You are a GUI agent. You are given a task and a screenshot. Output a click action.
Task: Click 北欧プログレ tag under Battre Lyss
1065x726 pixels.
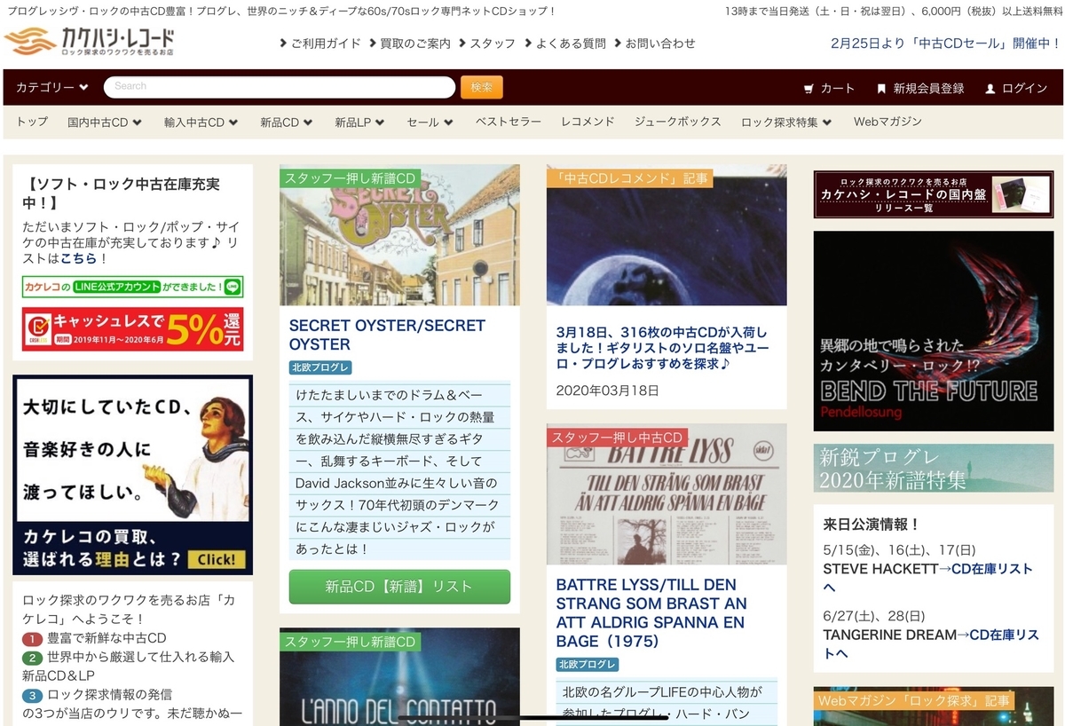(x=588, y=665)
